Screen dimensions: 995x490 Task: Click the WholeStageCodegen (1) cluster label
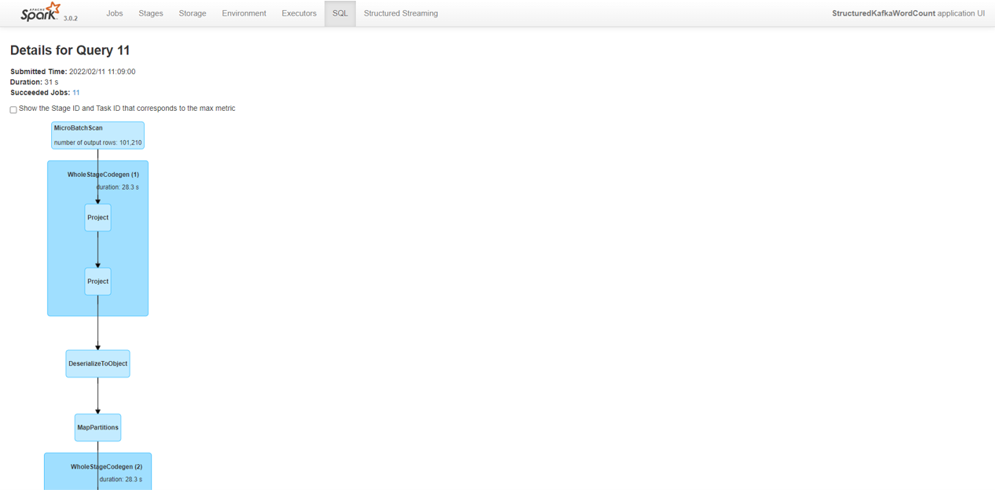[x=103, y=175]
